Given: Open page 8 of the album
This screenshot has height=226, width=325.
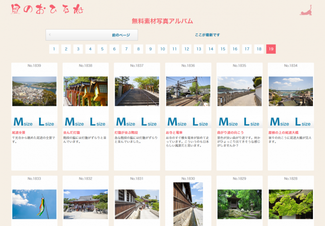Looking at the screenshot, I should click(x=138, y=49).
